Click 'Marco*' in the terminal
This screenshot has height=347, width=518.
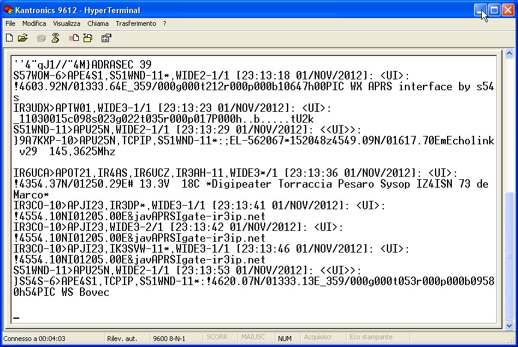point(31,194)
